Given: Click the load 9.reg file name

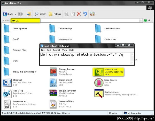Looking at the screenshot, I should pyautogui.click(x=18, y=91).
